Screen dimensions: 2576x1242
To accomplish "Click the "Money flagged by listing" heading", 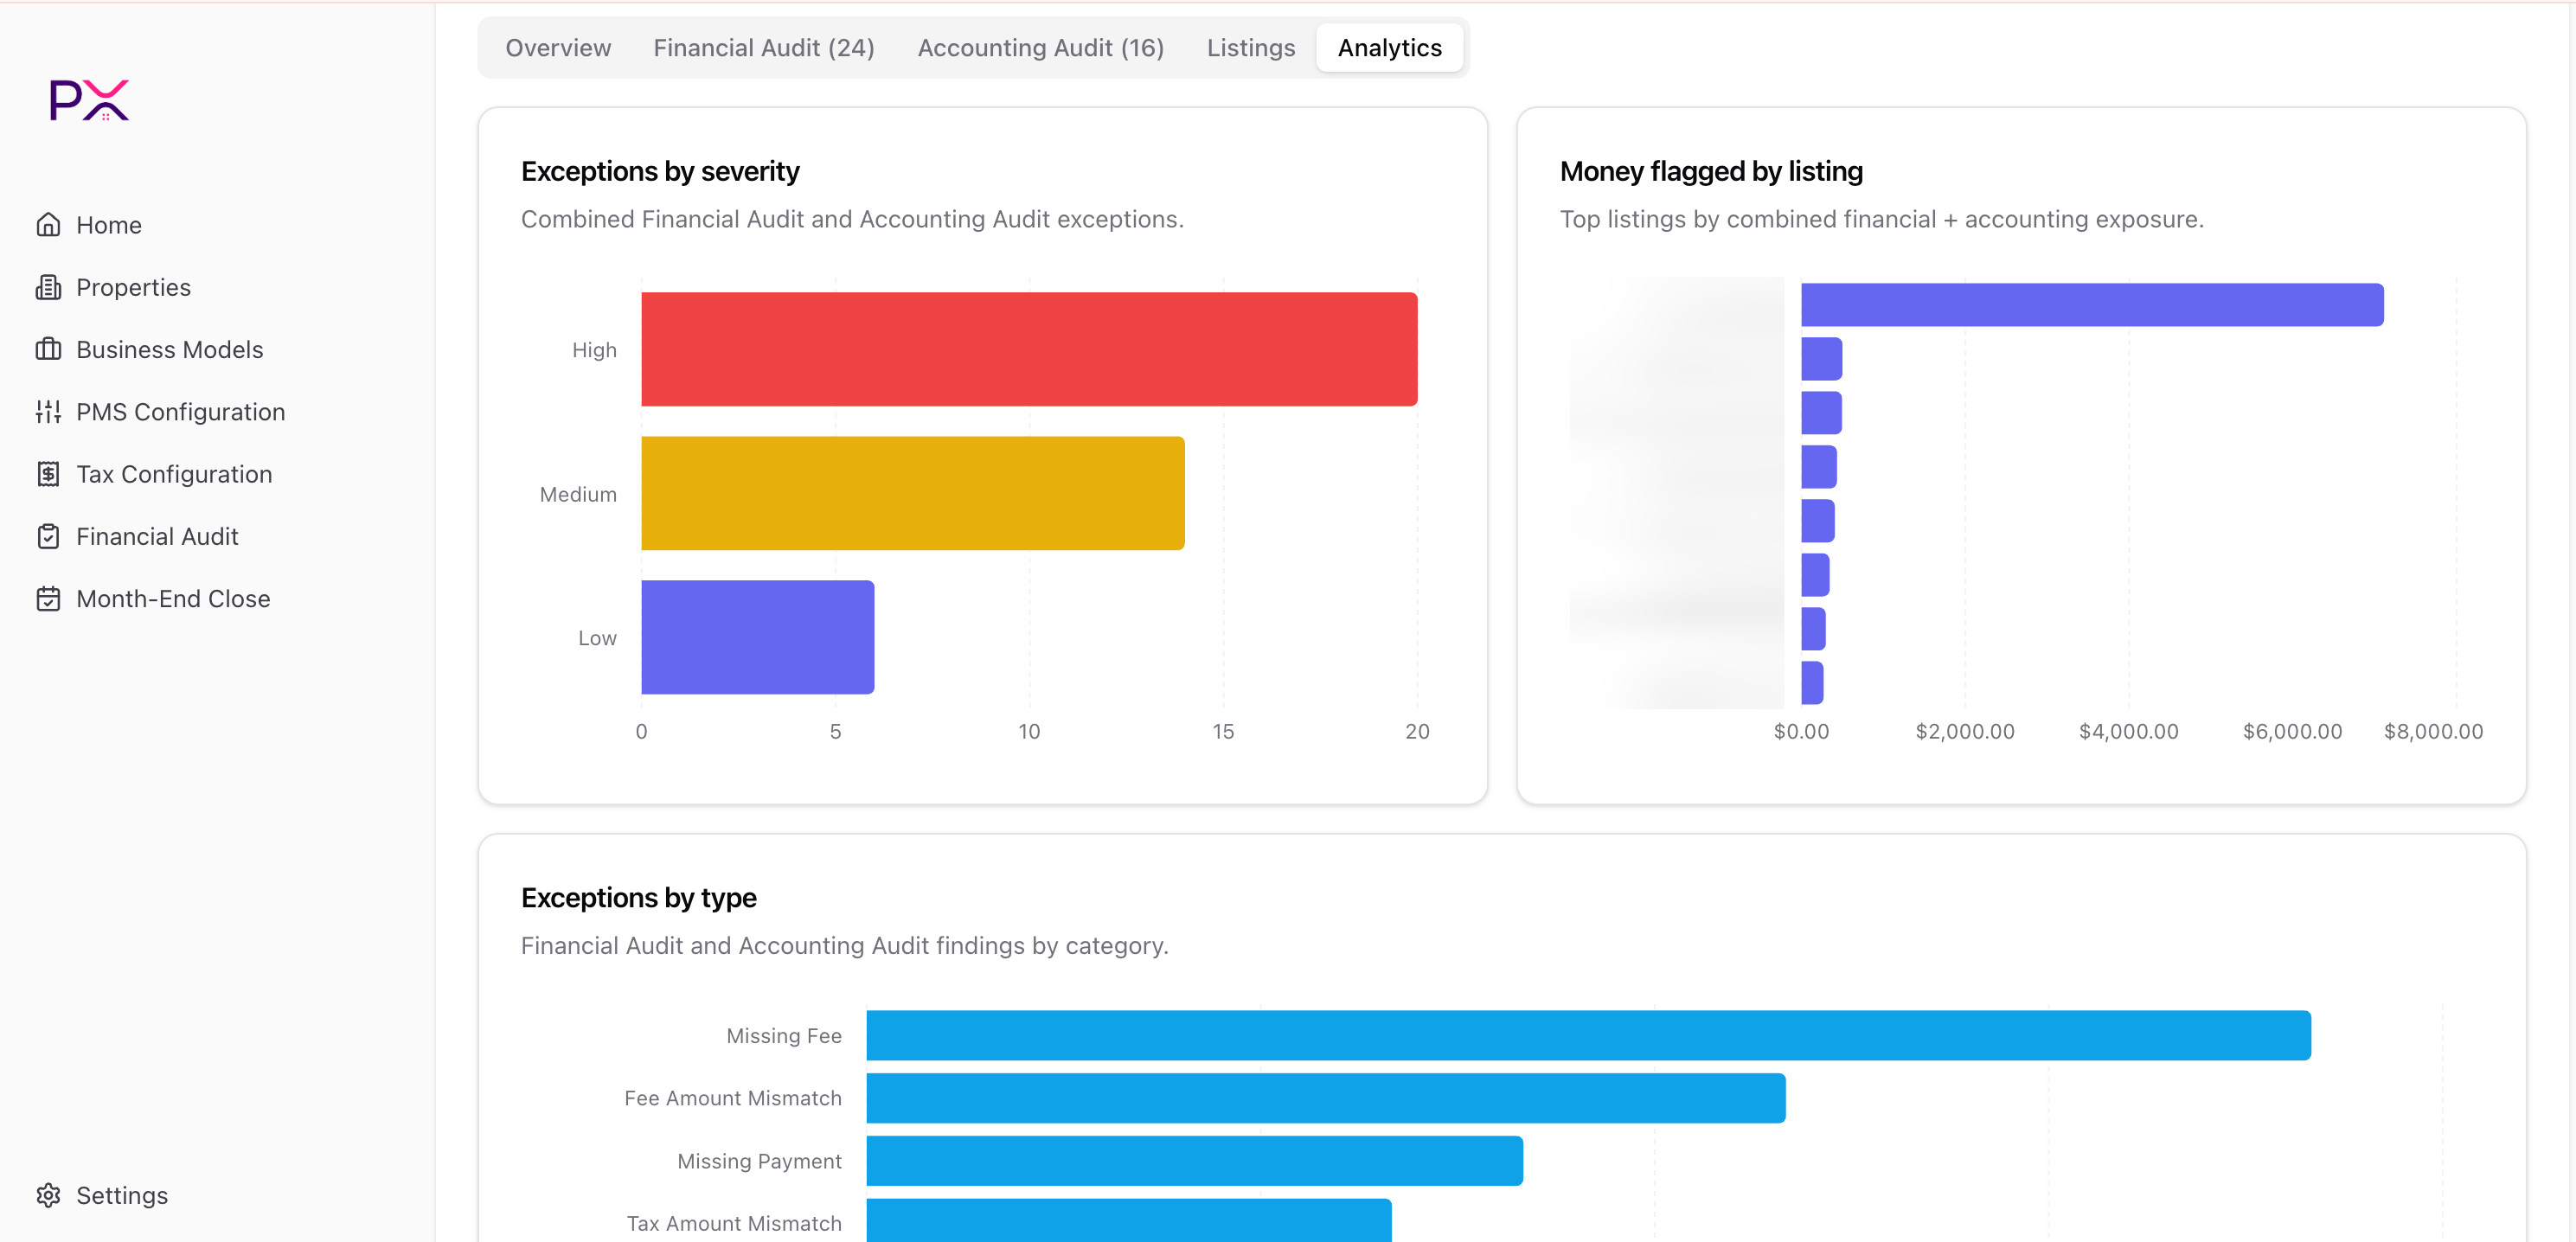I will (x=1711, y=171).
